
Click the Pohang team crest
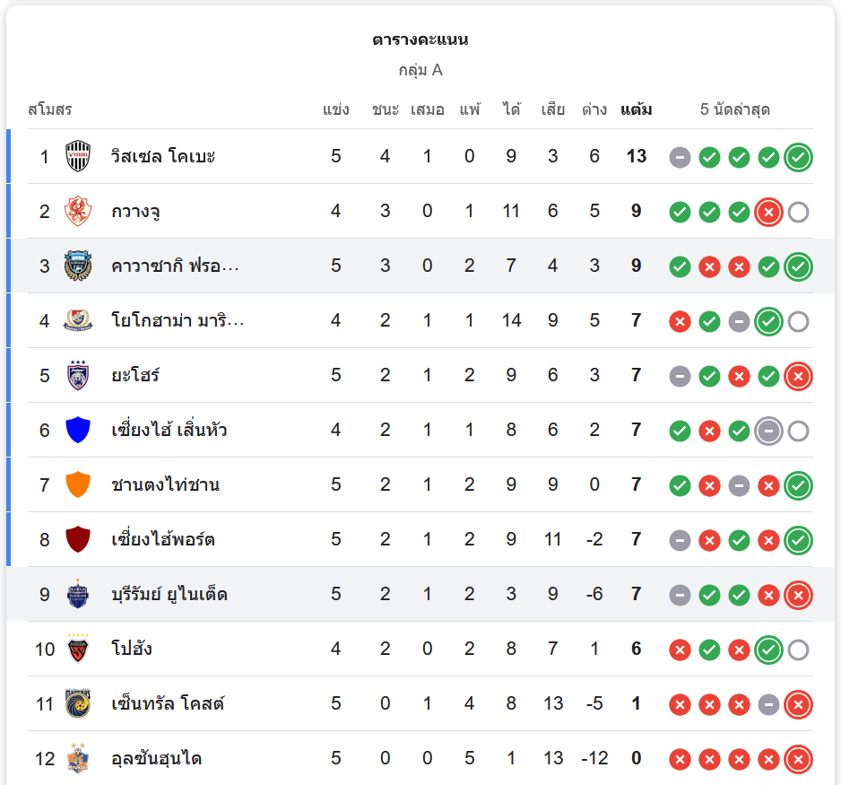(x=78, y=649)
